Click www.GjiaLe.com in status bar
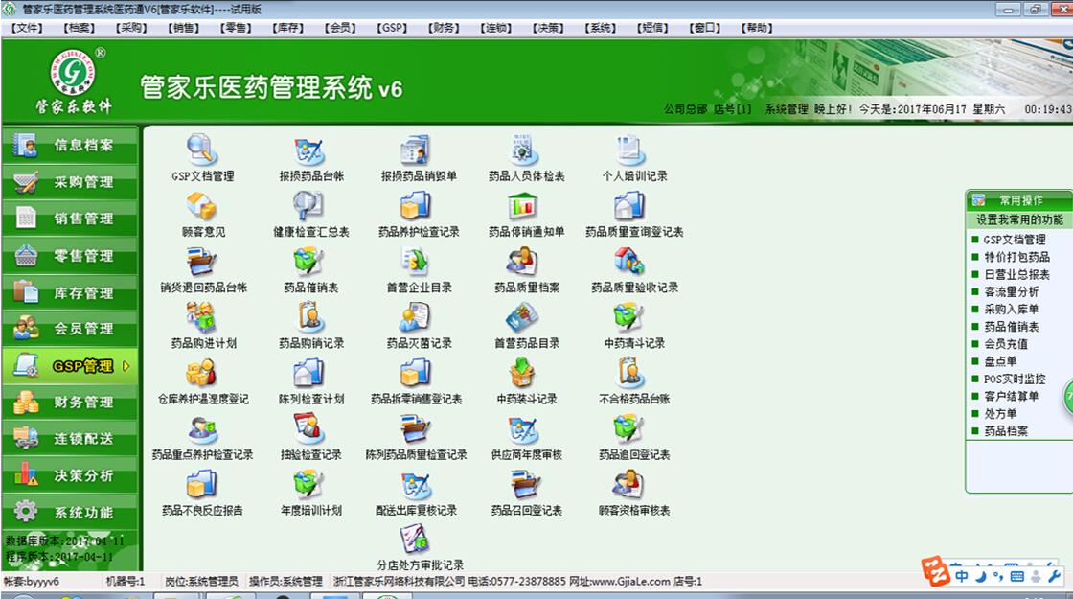The width and height of the screenshot is (1073, 599). 629,581
